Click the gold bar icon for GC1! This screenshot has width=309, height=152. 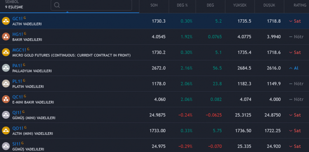tap(6, 21)
